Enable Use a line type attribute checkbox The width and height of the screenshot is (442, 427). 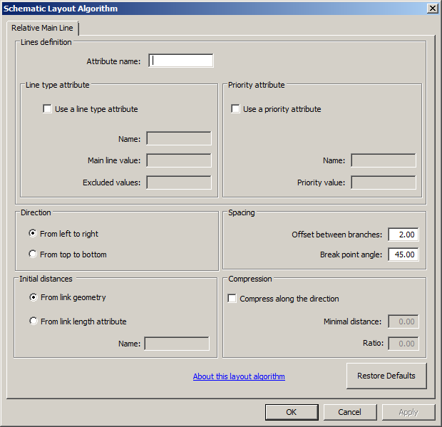point(47,109)
